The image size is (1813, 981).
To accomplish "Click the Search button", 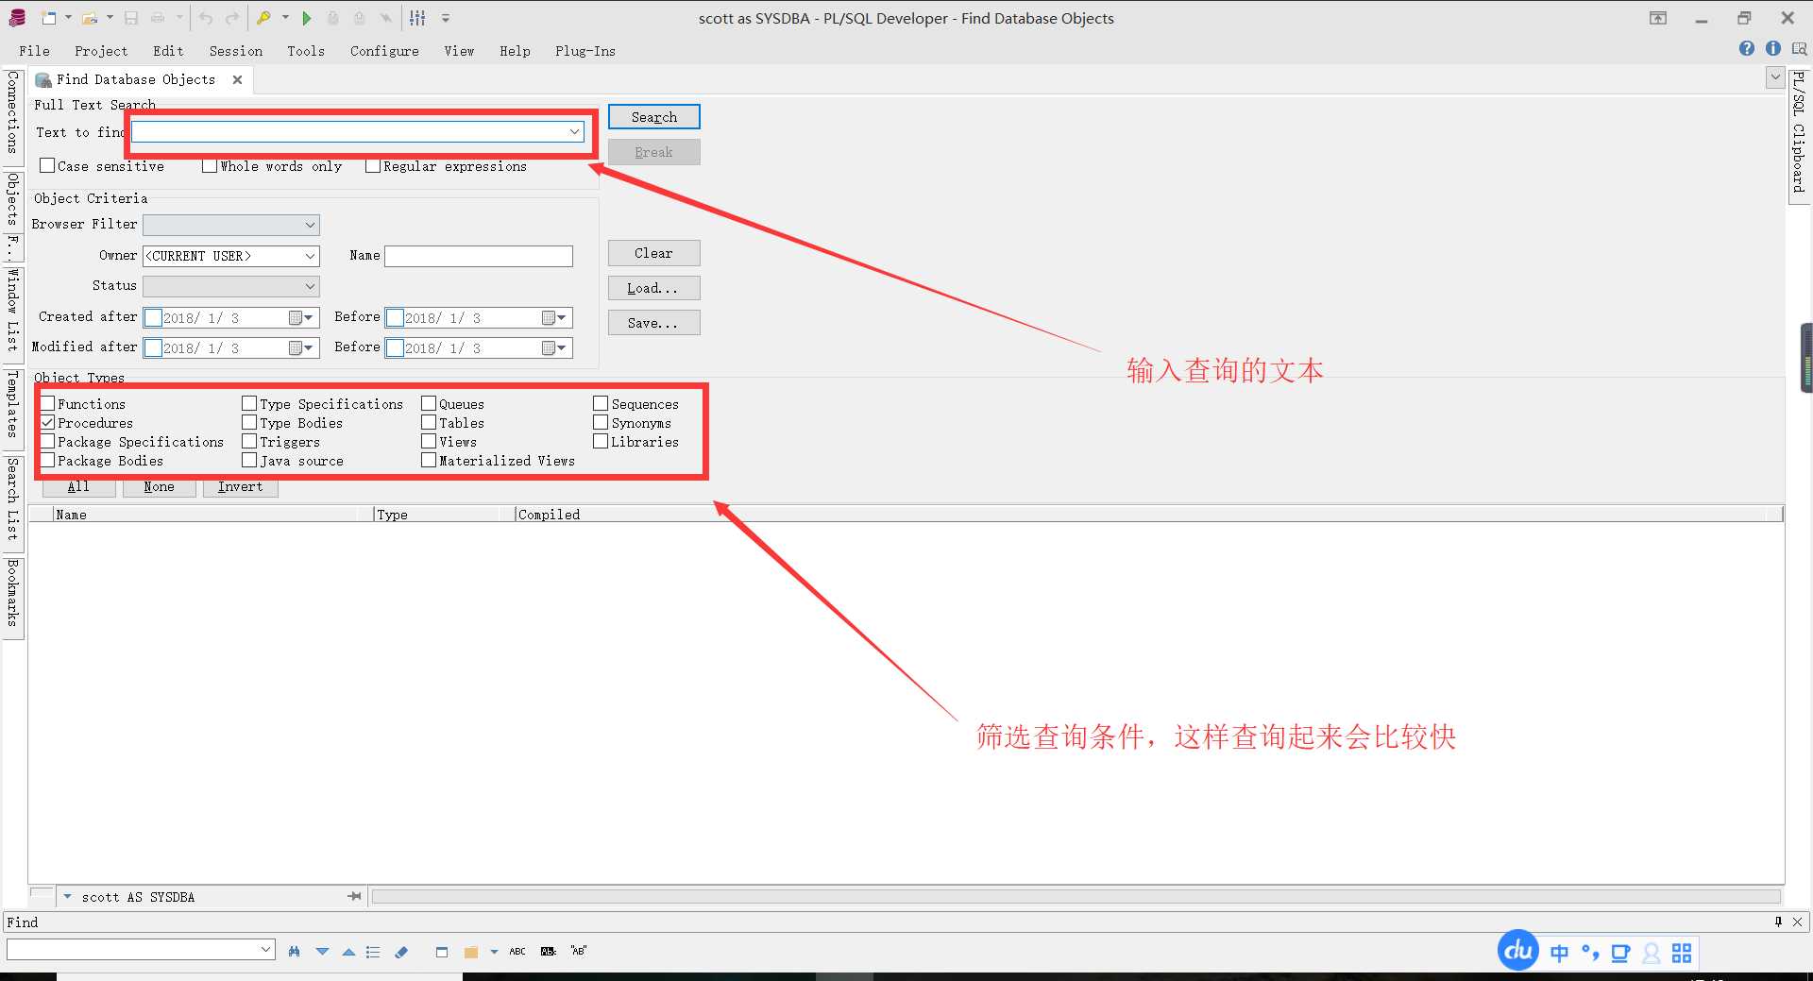I will [654, 116].
